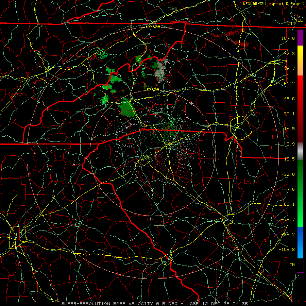
Task: Click the gray segment of the color bar
Action: (300, 151)
